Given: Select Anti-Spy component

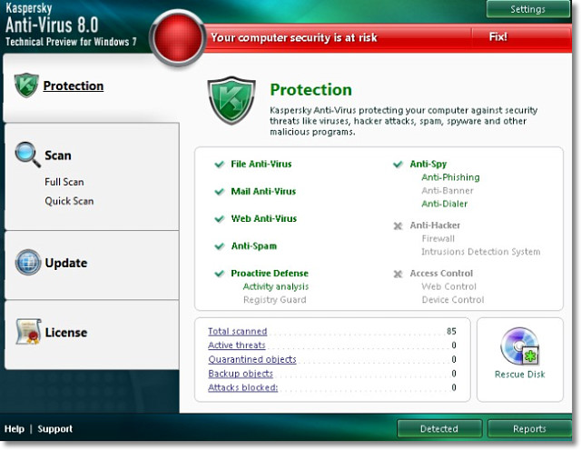Looking at the screenshot, I should (428, 164).
